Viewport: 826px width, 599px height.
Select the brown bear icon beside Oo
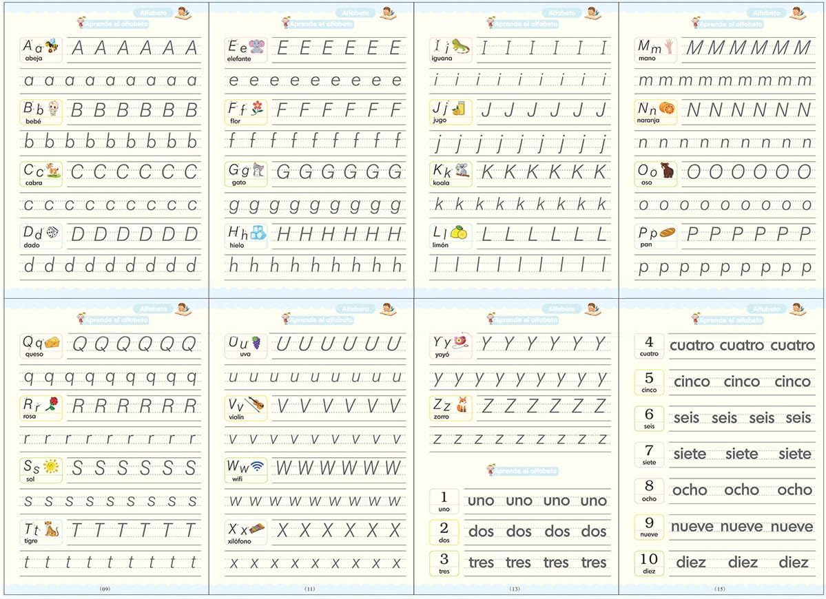tap(668, 171)
